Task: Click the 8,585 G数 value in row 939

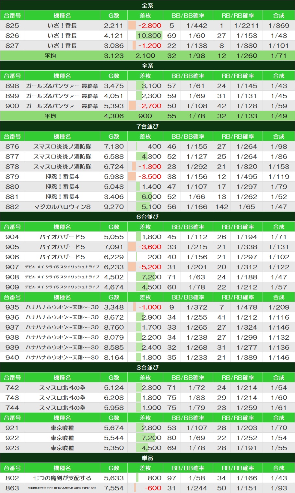Action: pos(114,347)
